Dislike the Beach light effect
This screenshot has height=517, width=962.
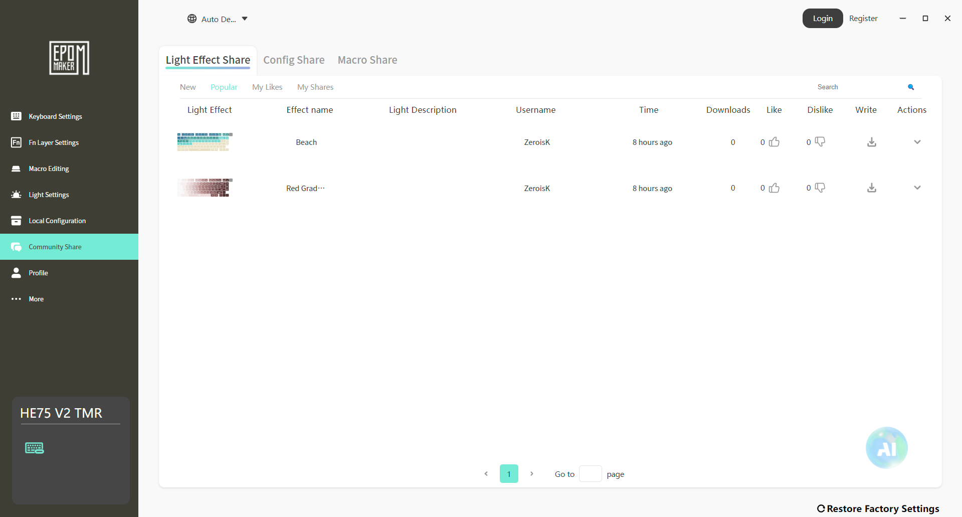820,142
